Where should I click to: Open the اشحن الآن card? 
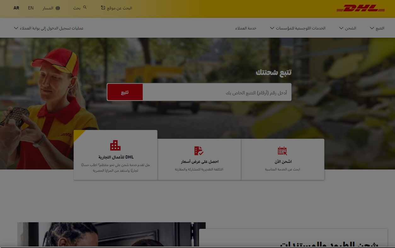click(x=283, y=159)
